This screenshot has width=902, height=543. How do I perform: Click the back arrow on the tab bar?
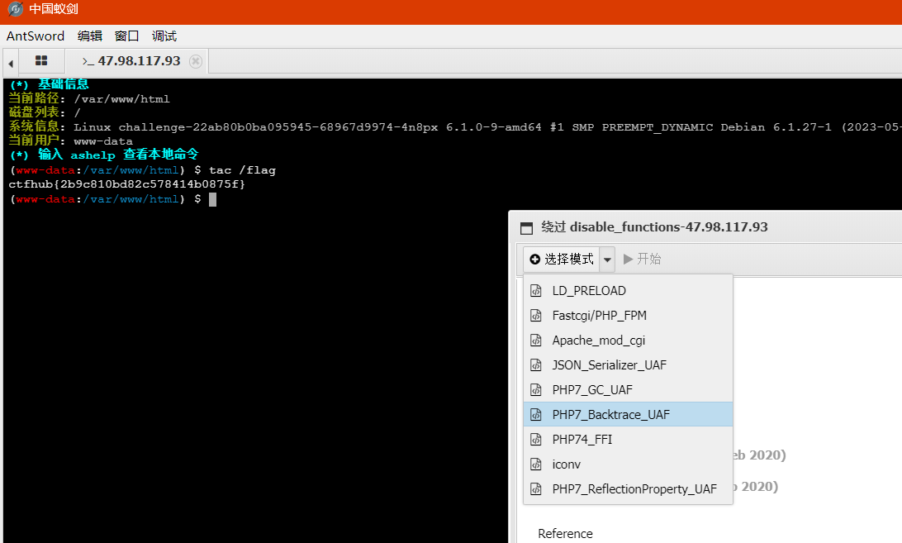click(9, 61)
